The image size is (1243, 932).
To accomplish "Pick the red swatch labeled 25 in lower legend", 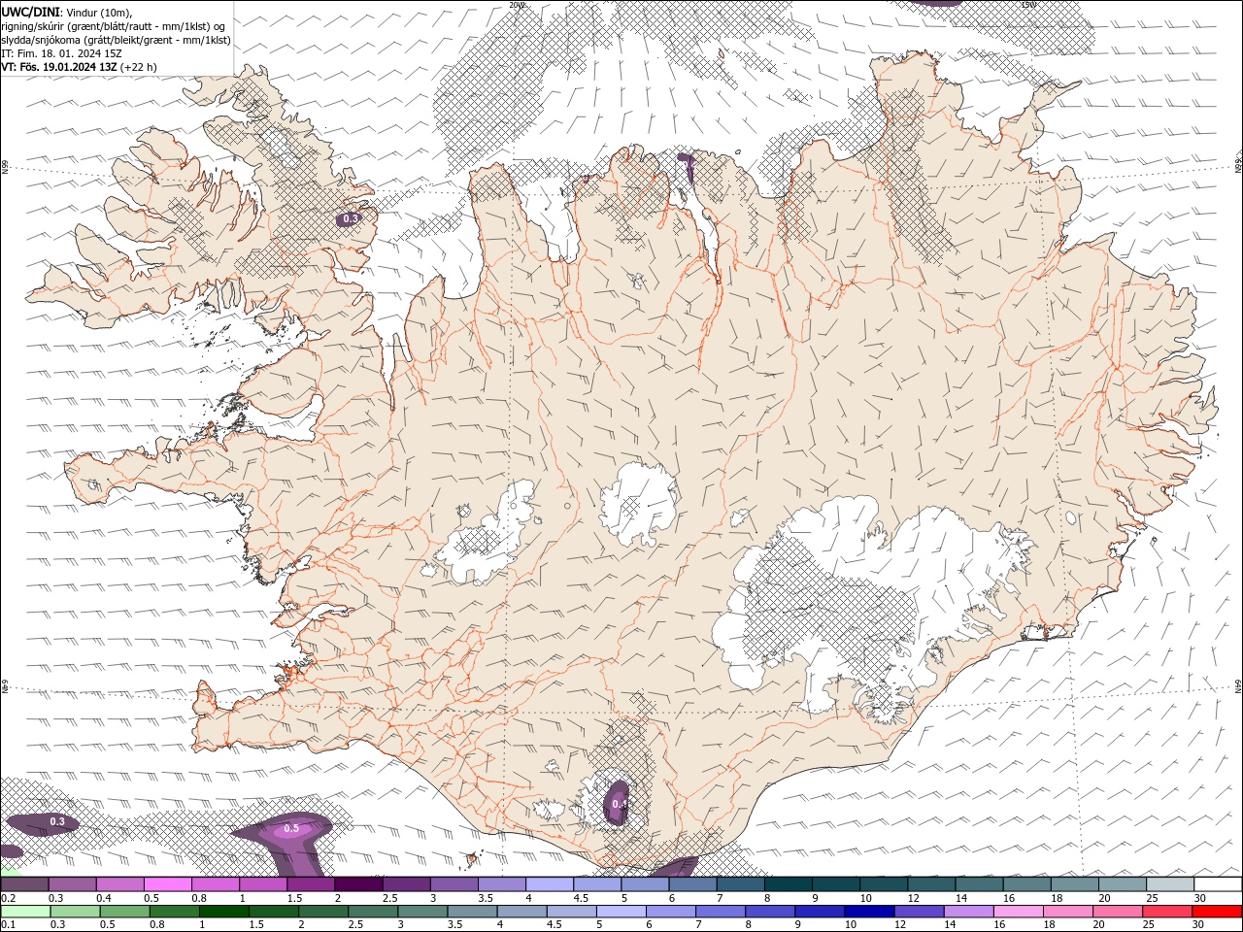I will tap(1167, 912).
